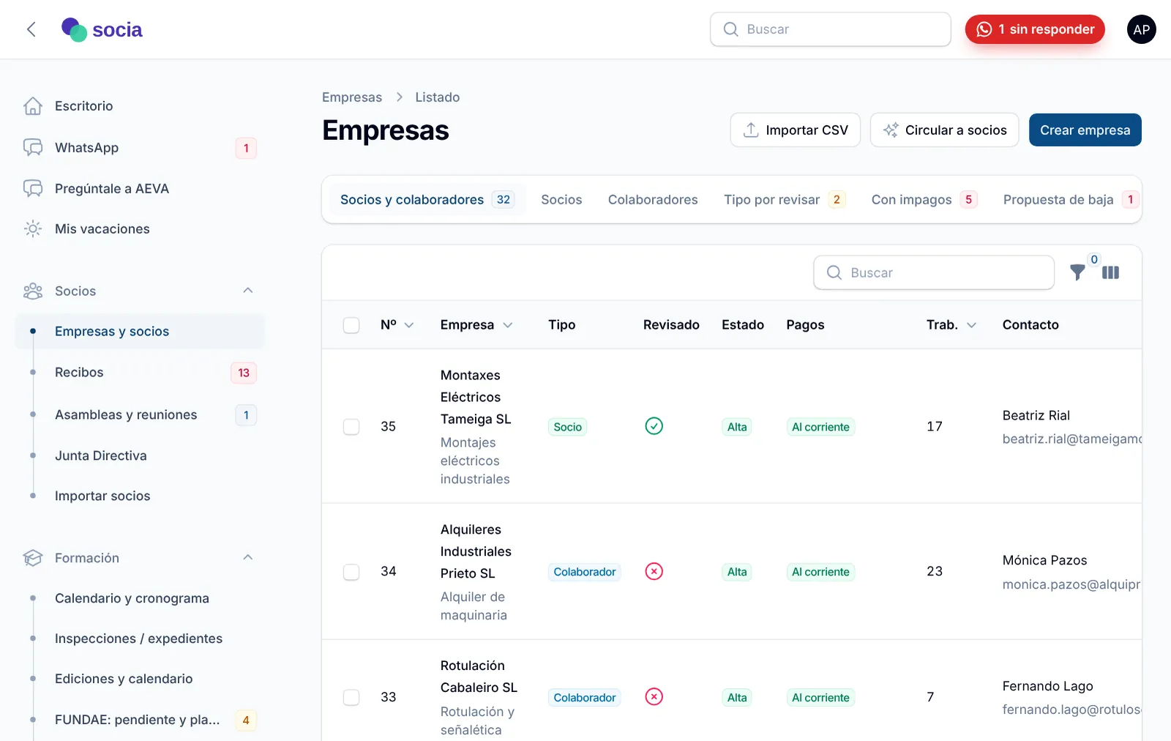Click the Pregúntale a AEVA chat icon

tap(33, 188)
